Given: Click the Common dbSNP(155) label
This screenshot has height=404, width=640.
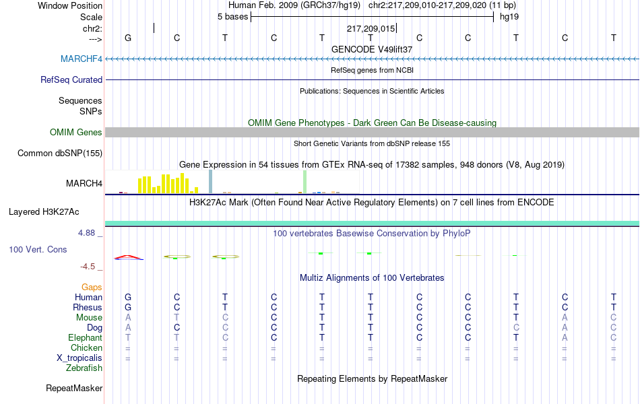Looking at the screenshot, I should pyautogui.click(x=59, y=153).
